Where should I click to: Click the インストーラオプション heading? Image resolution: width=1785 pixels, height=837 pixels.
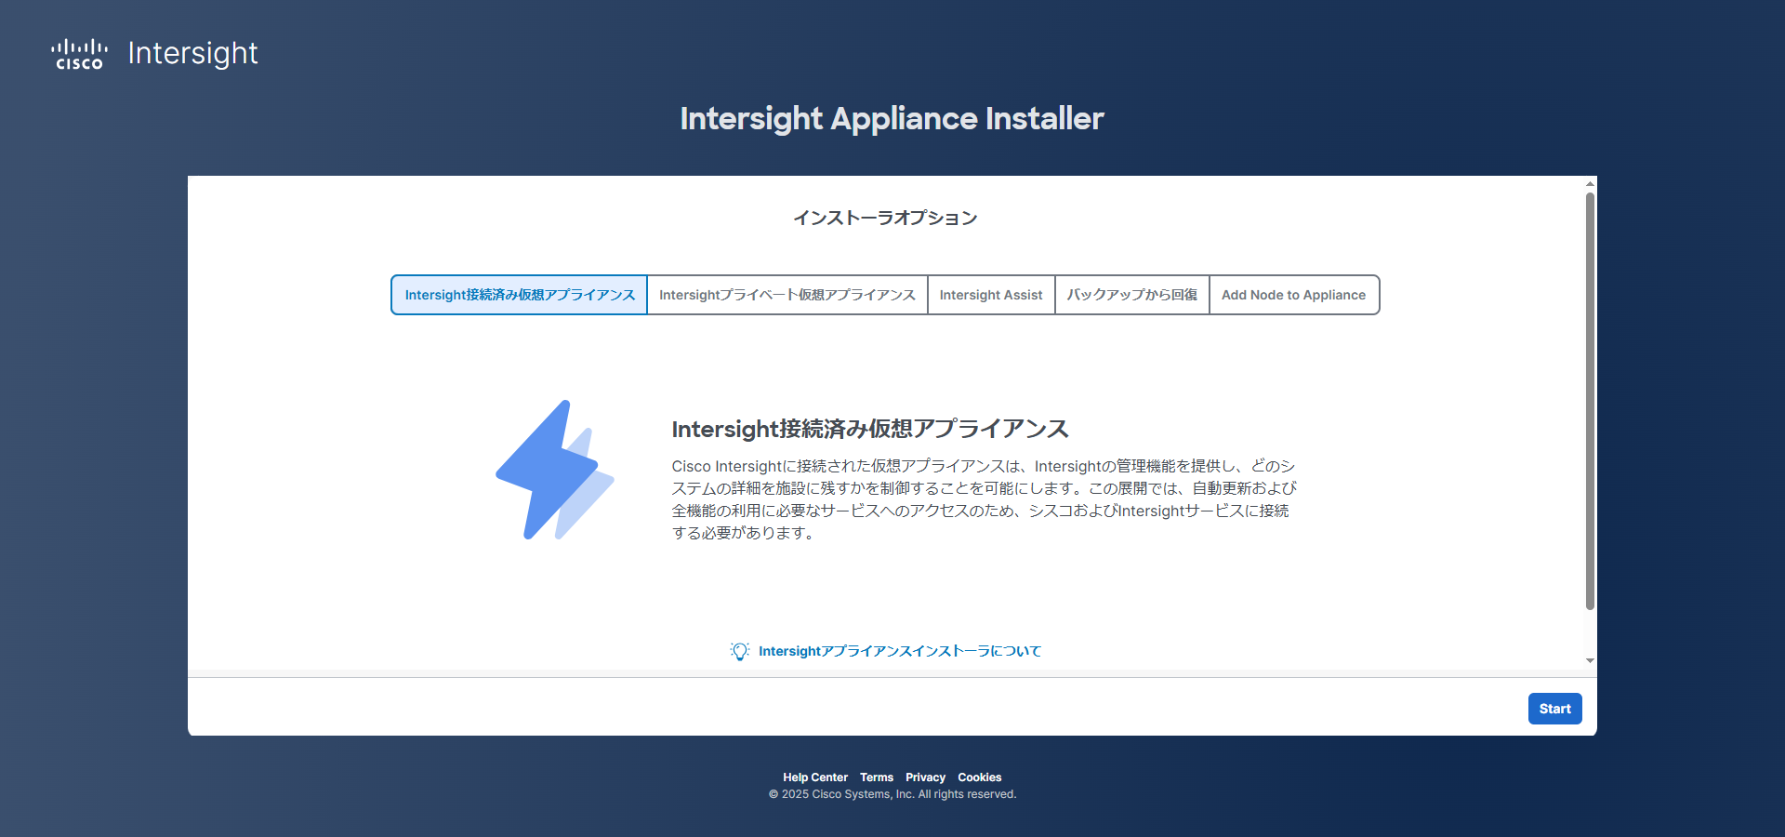point(885,218)
